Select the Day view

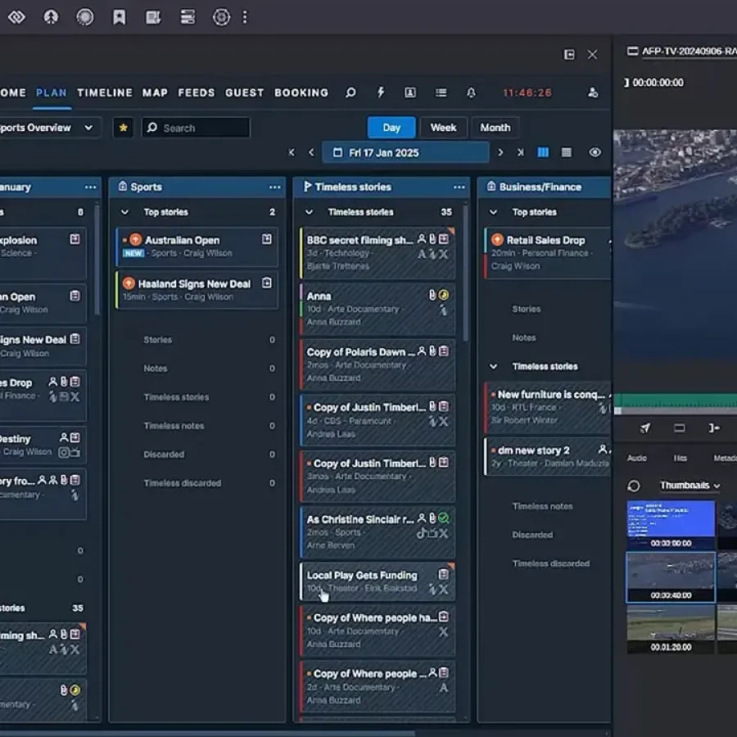391,128
